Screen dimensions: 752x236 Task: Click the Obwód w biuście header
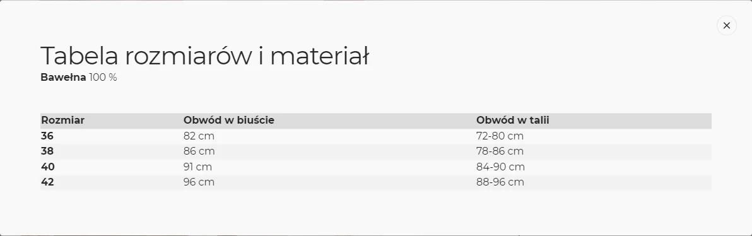(x=229, y=121)
